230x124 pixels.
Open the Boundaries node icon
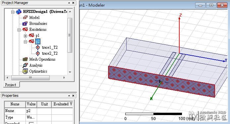[25, 24]
